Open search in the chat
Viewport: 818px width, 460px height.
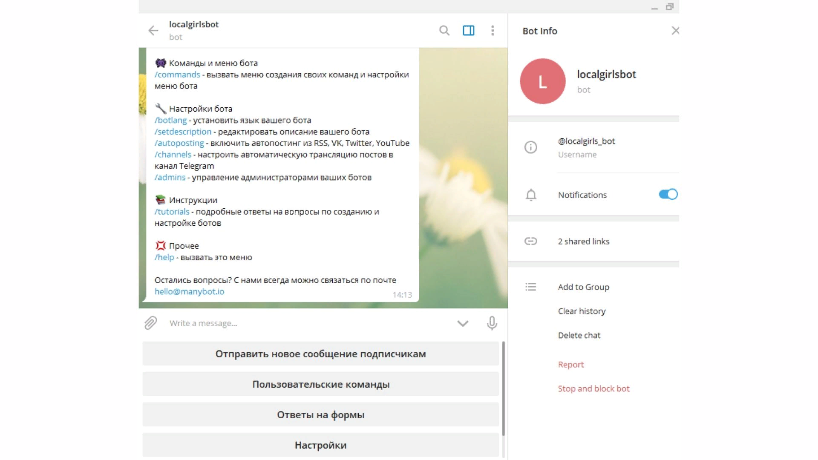[x=444, y=31]
